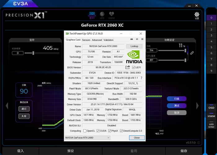
Task: Click the BIOS export share icon
Action: (x=127, y=67)
